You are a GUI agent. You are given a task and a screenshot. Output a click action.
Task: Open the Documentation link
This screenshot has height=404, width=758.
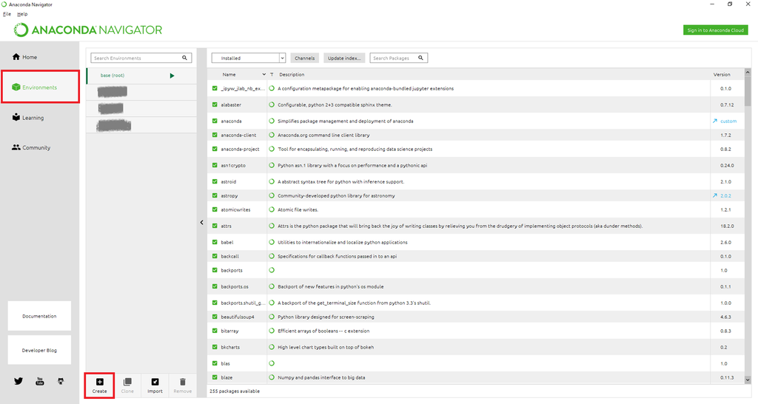(x=39, y=316)
